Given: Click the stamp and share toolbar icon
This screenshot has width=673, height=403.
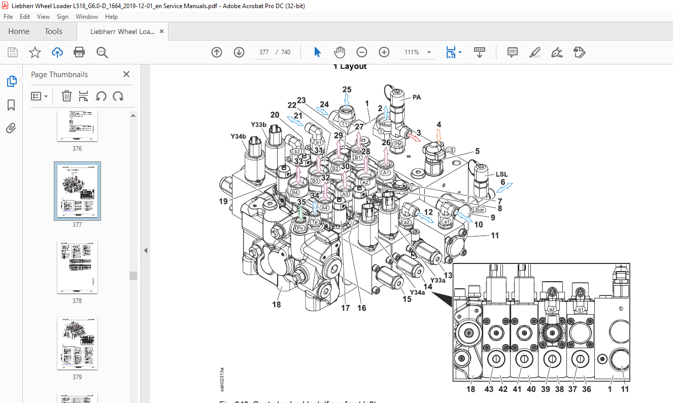Looking at the screenshot, I should 579,52.
